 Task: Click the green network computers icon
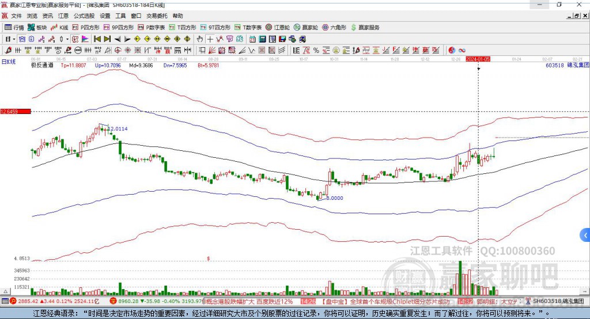pyautogui.click(x=292, y=39)
